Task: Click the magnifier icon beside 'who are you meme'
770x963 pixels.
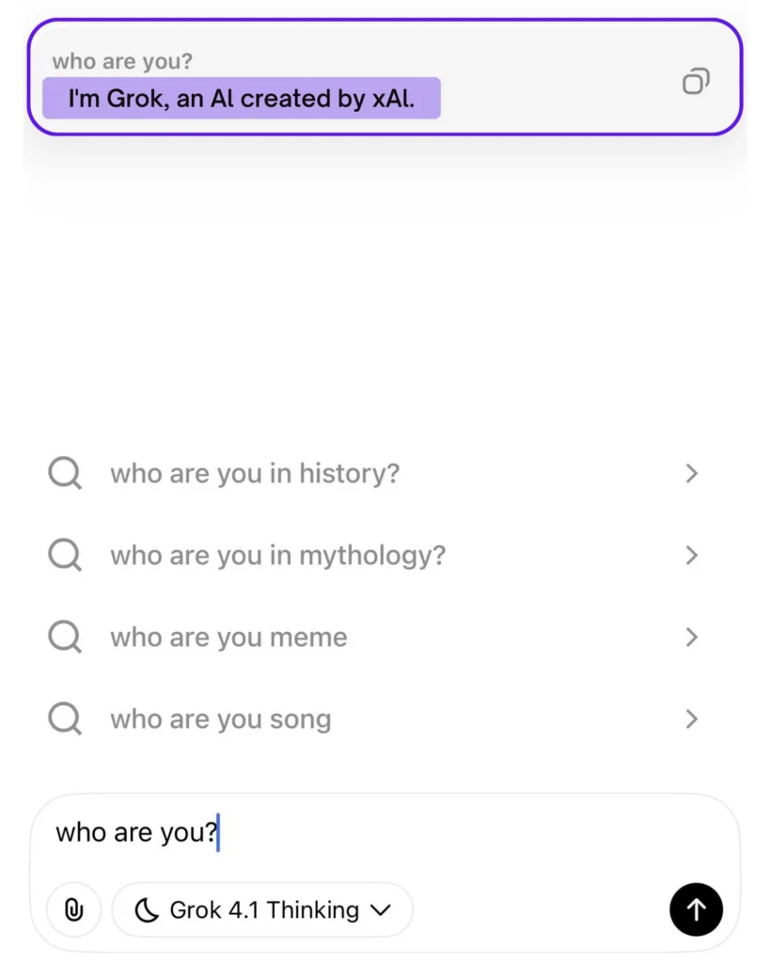Action: tap(64, 637)
